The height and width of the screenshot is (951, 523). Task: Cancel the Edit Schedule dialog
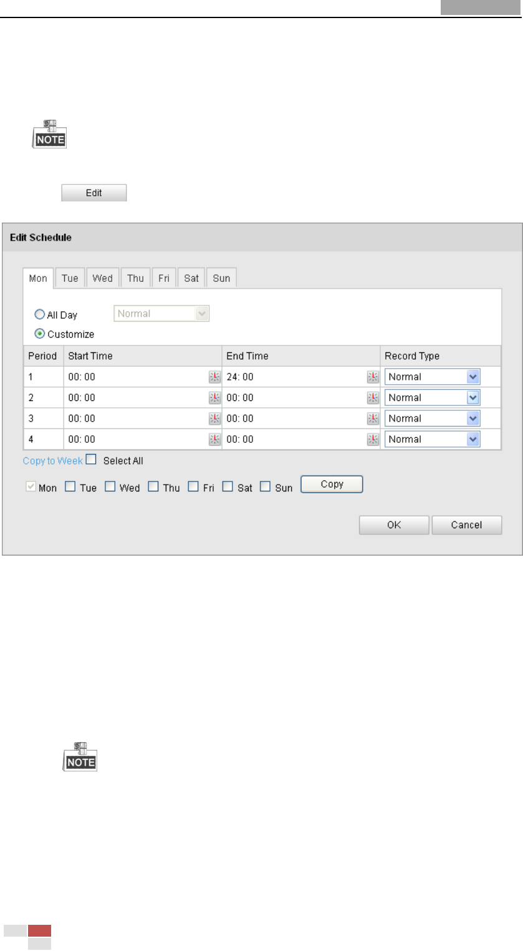tap(467, 525)
